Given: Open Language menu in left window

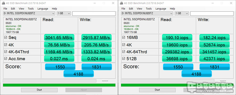Looking at the screenshot, I should [43, 9].
